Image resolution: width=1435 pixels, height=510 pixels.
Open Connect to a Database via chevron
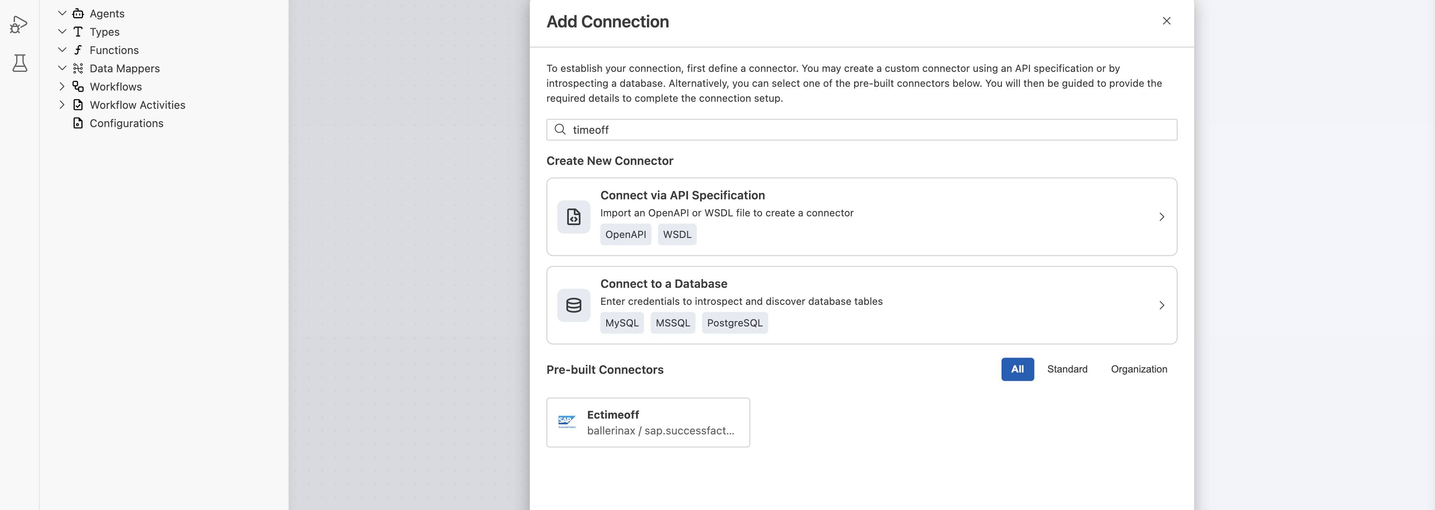(x=1161, y=305)
